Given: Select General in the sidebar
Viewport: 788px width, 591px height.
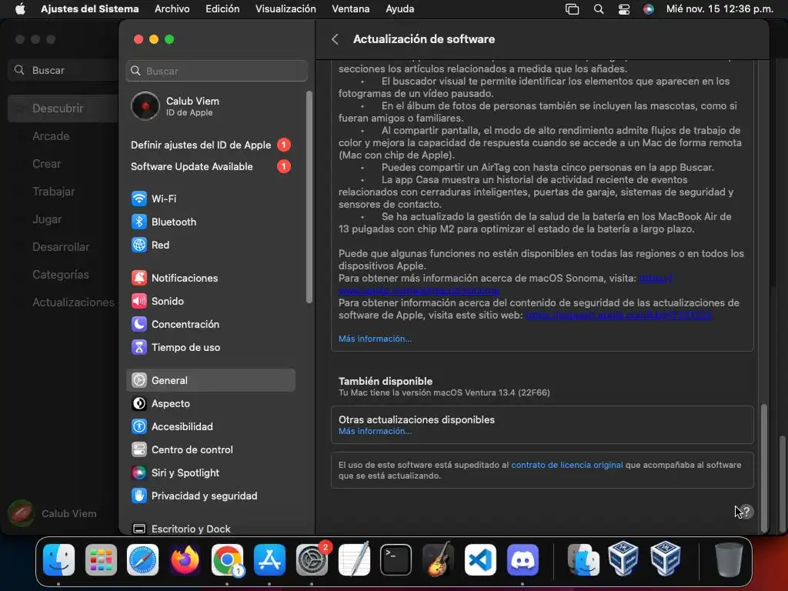Looking at the screenshot, I should click(211, 380).
